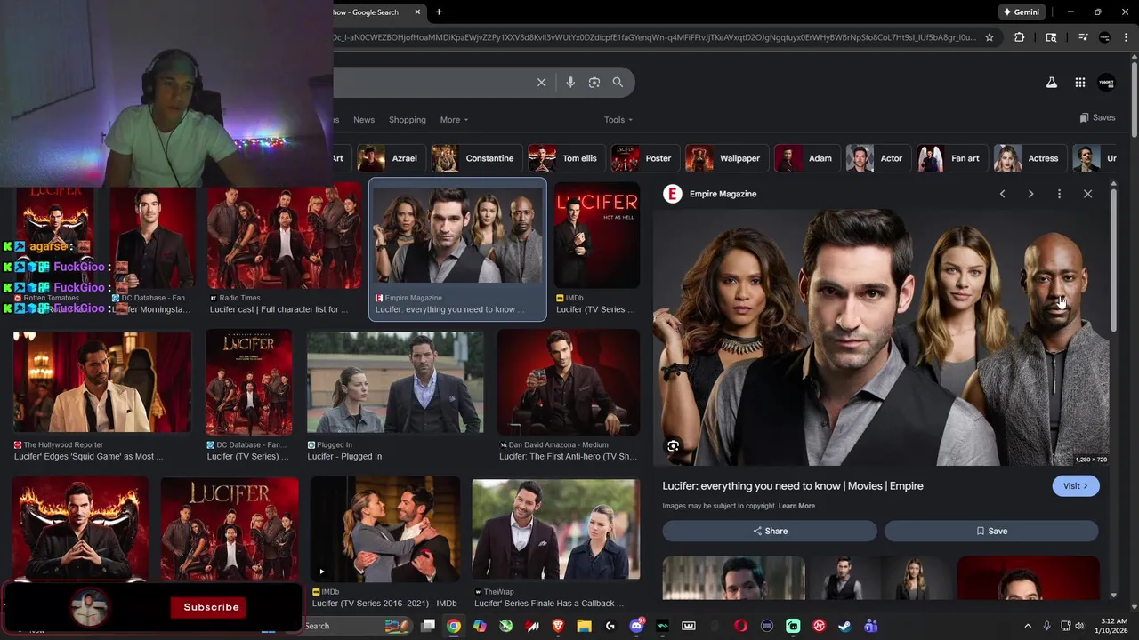Screen dimensions: 1139x640
Task: Open Chrome three-dot menu
Action: (1127, 37)
